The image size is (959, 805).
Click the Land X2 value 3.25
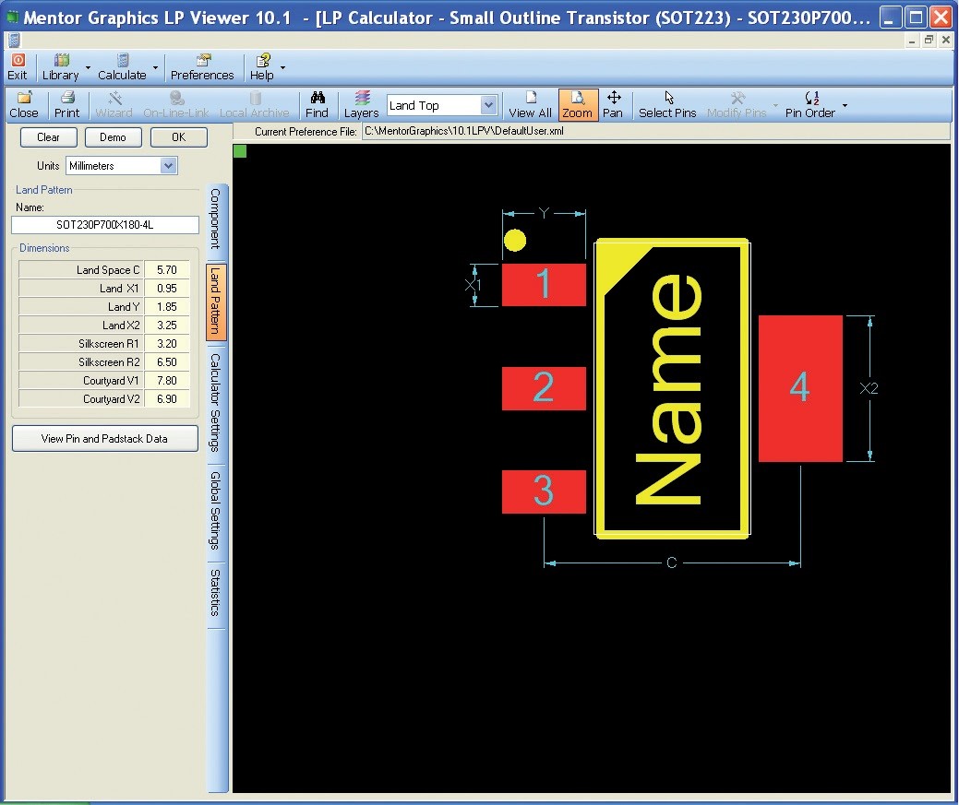[167, 325]
